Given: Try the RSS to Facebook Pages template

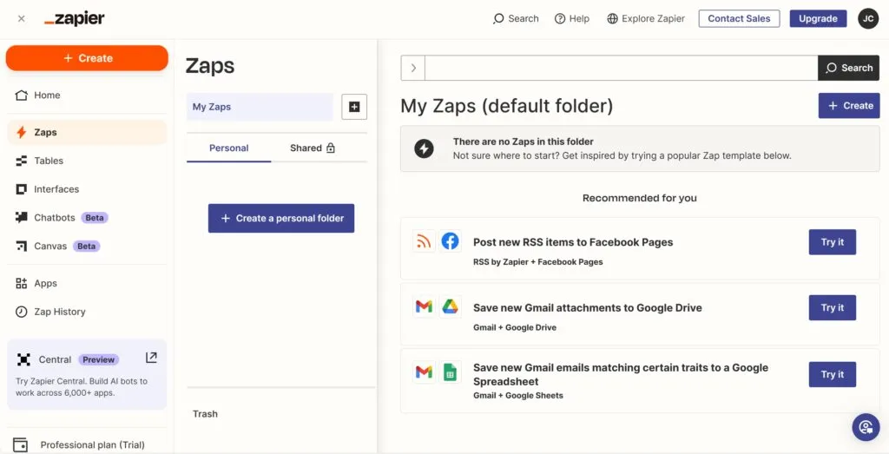Looking at the screenshot, I should [x=833, y=242].
